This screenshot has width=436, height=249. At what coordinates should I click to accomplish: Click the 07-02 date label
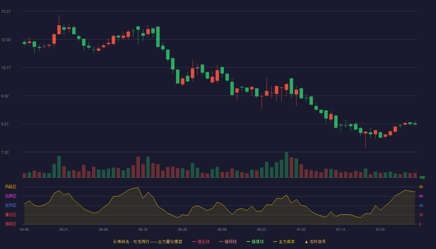[301, 229]
